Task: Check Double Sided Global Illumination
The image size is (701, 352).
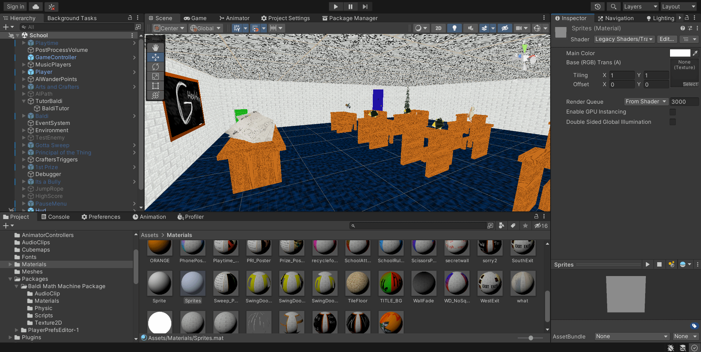Action: pos(673,122)
